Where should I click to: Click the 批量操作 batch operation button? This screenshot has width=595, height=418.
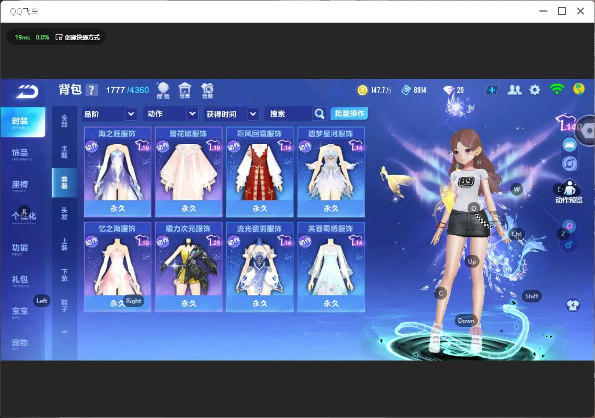click(x=349, y=114)
